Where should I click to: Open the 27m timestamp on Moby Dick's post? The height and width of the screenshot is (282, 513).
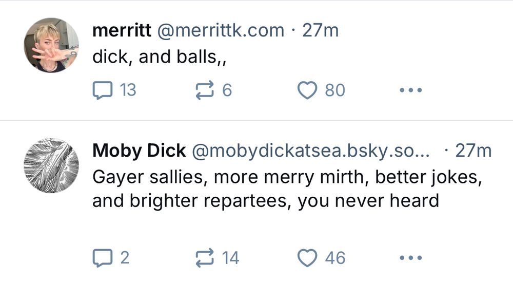click(x=473, y=151)
